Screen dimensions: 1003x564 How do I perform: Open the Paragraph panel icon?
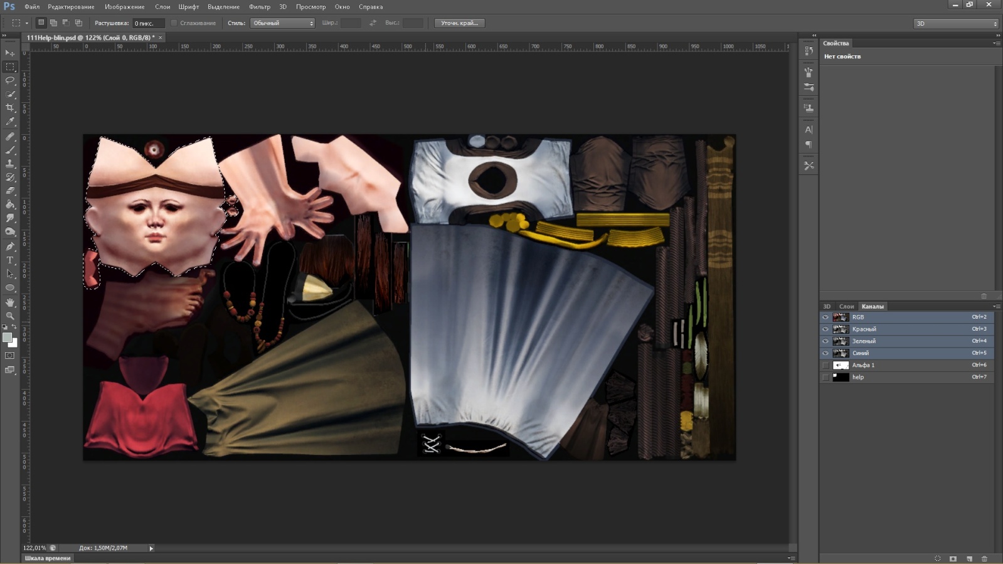pyautogui.click(x=809, y=144)
